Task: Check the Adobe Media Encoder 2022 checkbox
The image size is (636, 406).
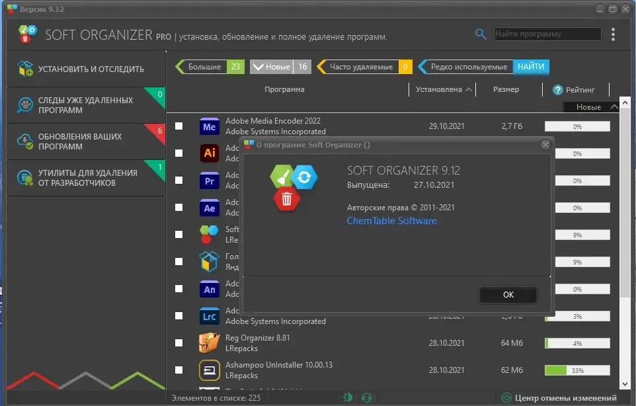Action: pos(179,126)
